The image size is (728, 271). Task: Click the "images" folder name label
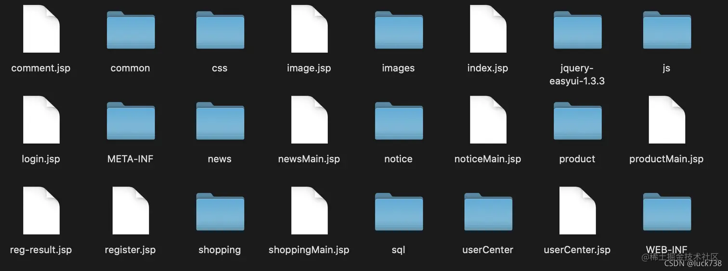tap(398, 68)
